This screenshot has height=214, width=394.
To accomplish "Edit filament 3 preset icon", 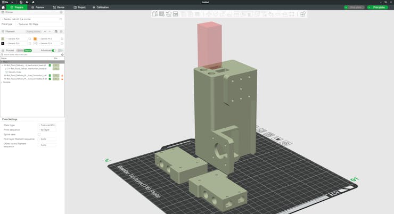I will tap(30, 44).
